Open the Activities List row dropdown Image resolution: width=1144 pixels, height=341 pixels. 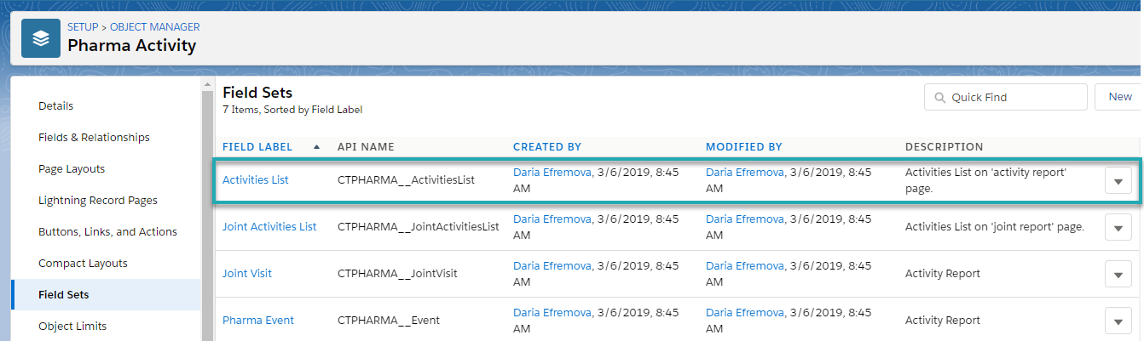click(x=1118, y=180)
